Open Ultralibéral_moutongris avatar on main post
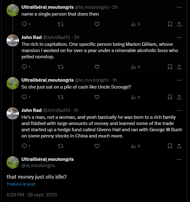Viewport: 190px width, 202px height. [13, 162]
